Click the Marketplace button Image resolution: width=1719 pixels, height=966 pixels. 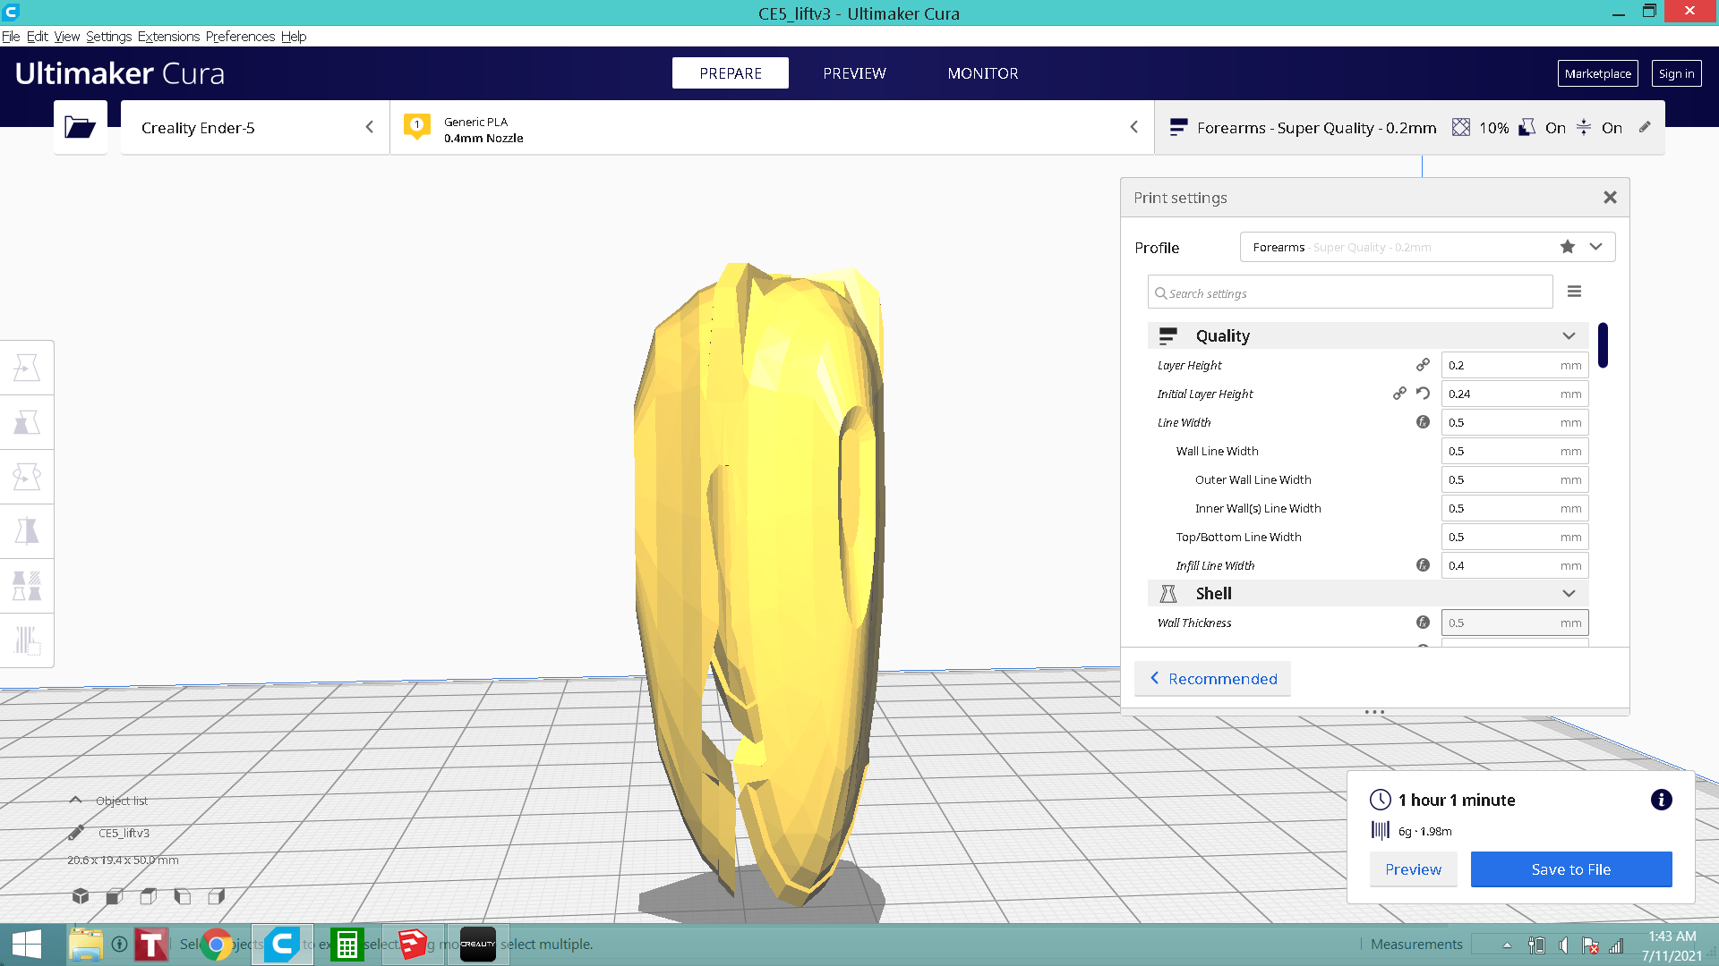(x=1597, y=73)
